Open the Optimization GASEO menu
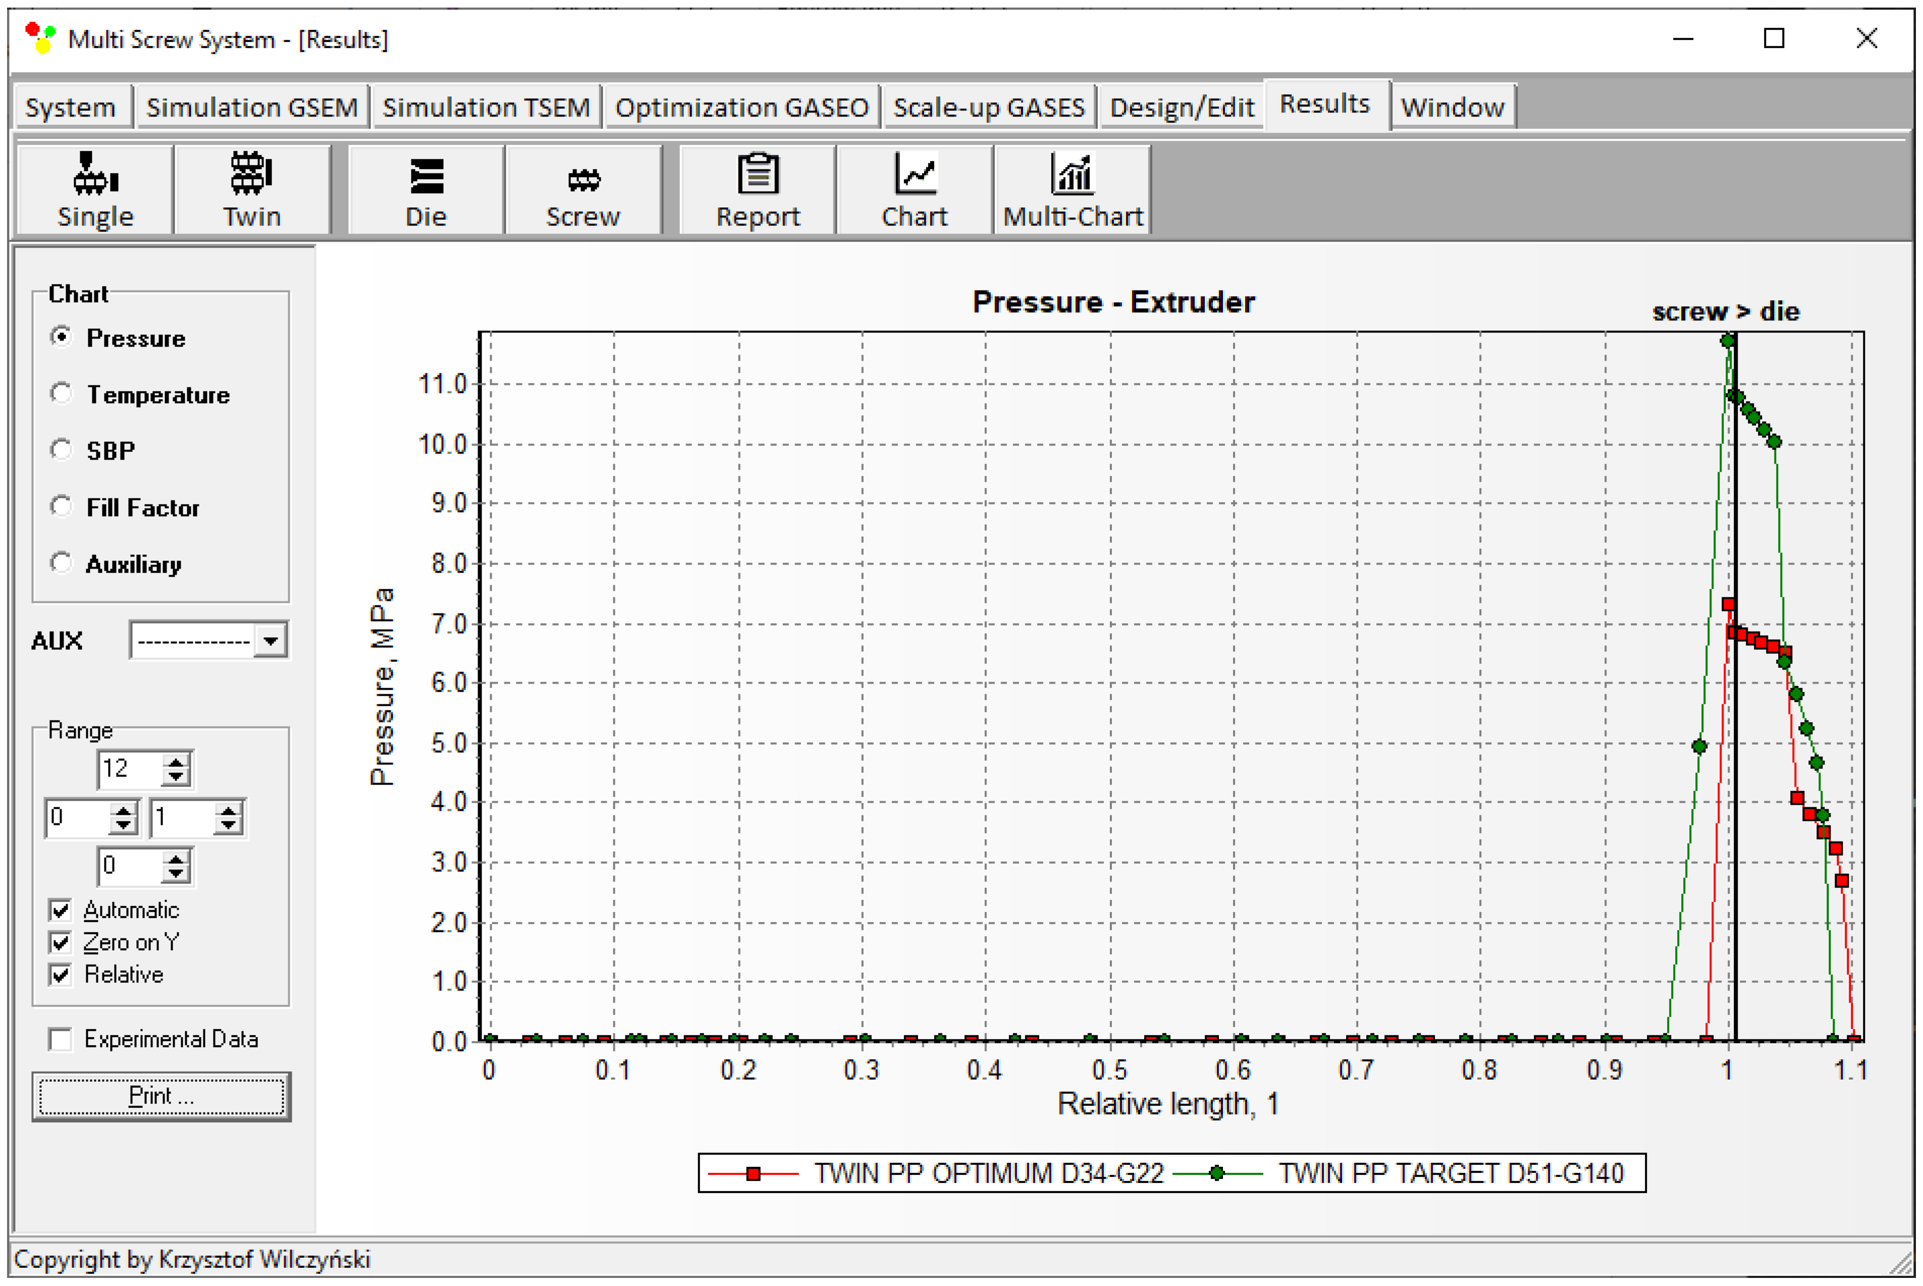 [741, 107]
